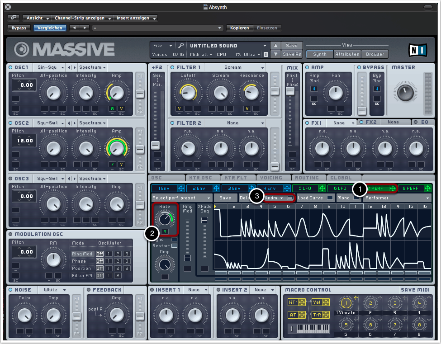Click the link icon in top toolbar
441x344 pixels.
14,18
